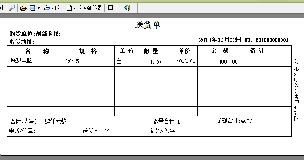304x160 pixels.
Task: Click the side copy note 客户
Action: pyautogui.click(x=296, y=99)
